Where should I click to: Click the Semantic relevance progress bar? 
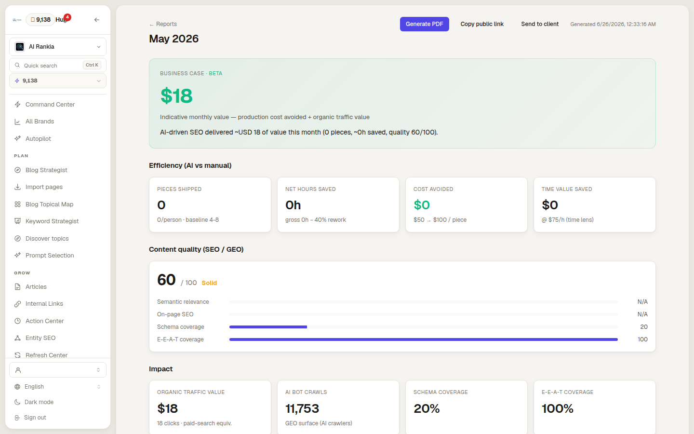(424, 302)
